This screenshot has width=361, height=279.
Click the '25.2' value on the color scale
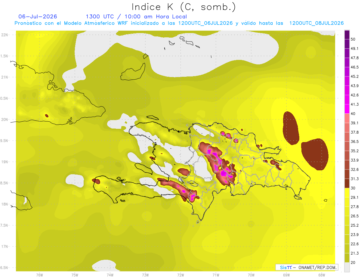(355, 225)
